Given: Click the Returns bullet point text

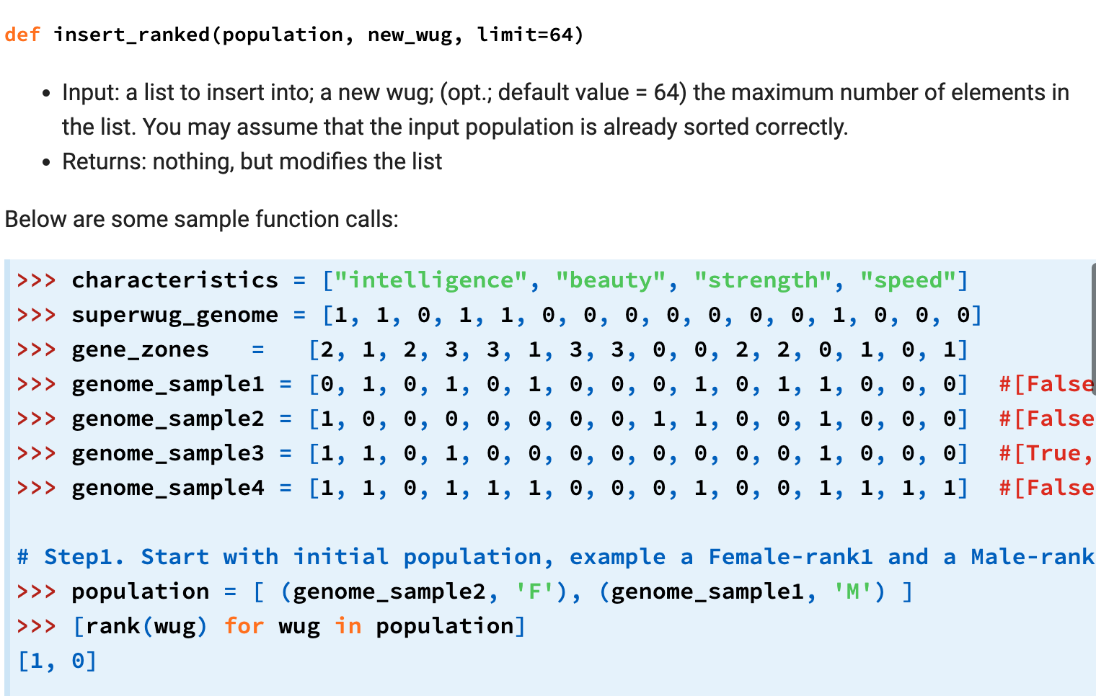Looking at the screenshot, I should [252, 161].
